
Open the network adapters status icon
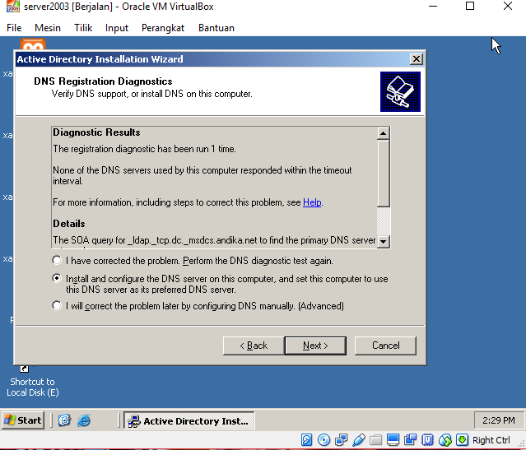click(x=341, y=439)
